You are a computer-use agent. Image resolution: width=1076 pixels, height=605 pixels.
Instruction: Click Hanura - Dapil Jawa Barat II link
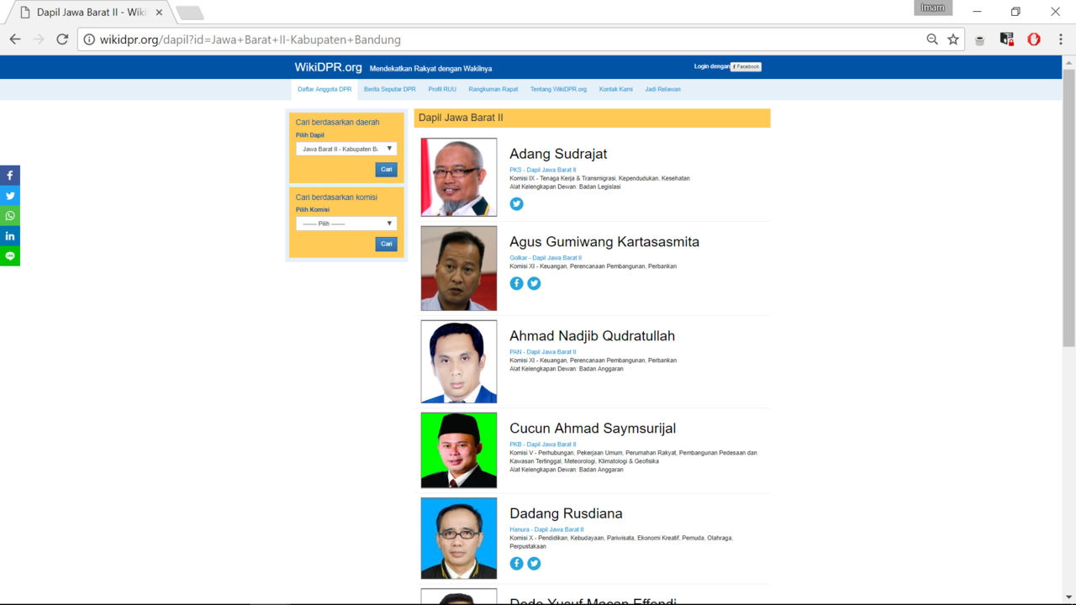pos(546,529)
